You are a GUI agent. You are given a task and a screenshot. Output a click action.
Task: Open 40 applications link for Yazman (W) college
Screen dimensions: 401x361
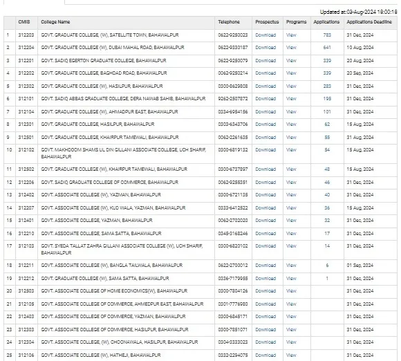point(327,195)
